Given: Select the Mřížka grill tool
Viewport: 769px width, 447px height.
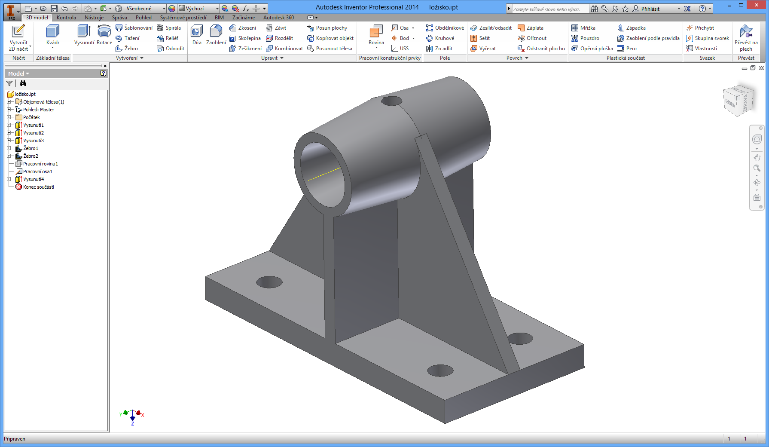Looking at the screenshot, I should pos(583,28).
